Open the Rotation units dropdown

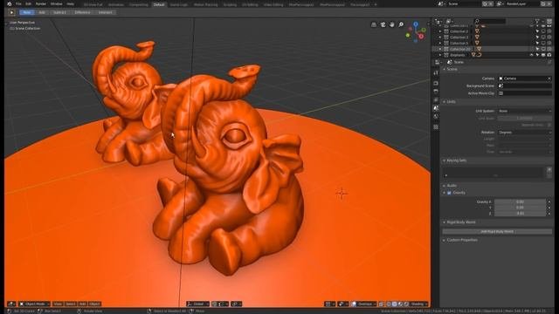click(x=525, y=133)
